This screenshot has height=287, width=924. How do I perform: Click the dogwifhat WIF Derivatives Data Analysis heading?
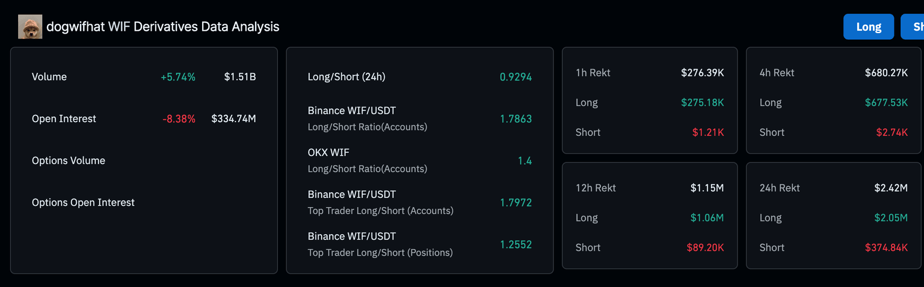[x=162, y=27]
